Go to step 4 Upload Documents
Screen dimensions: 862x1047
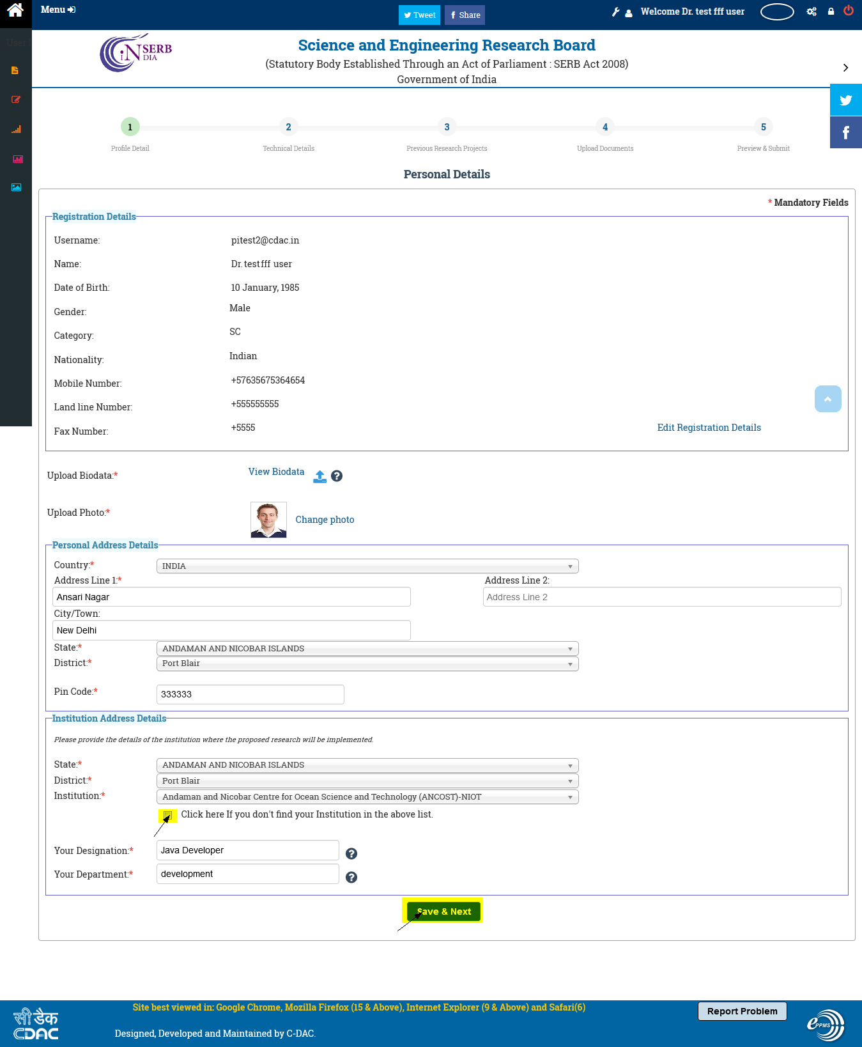[x=604, y=127]
